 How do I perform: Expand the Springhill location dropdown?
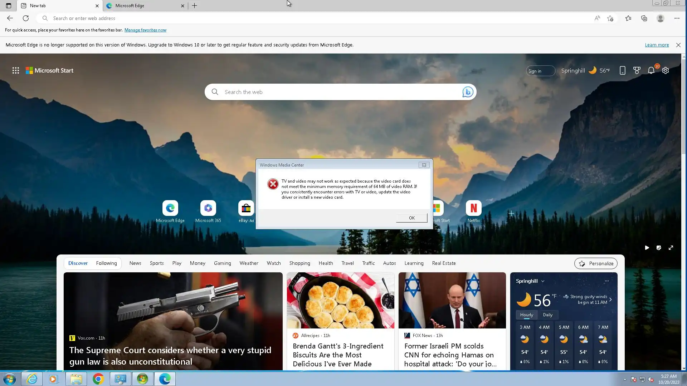[543, 281]
